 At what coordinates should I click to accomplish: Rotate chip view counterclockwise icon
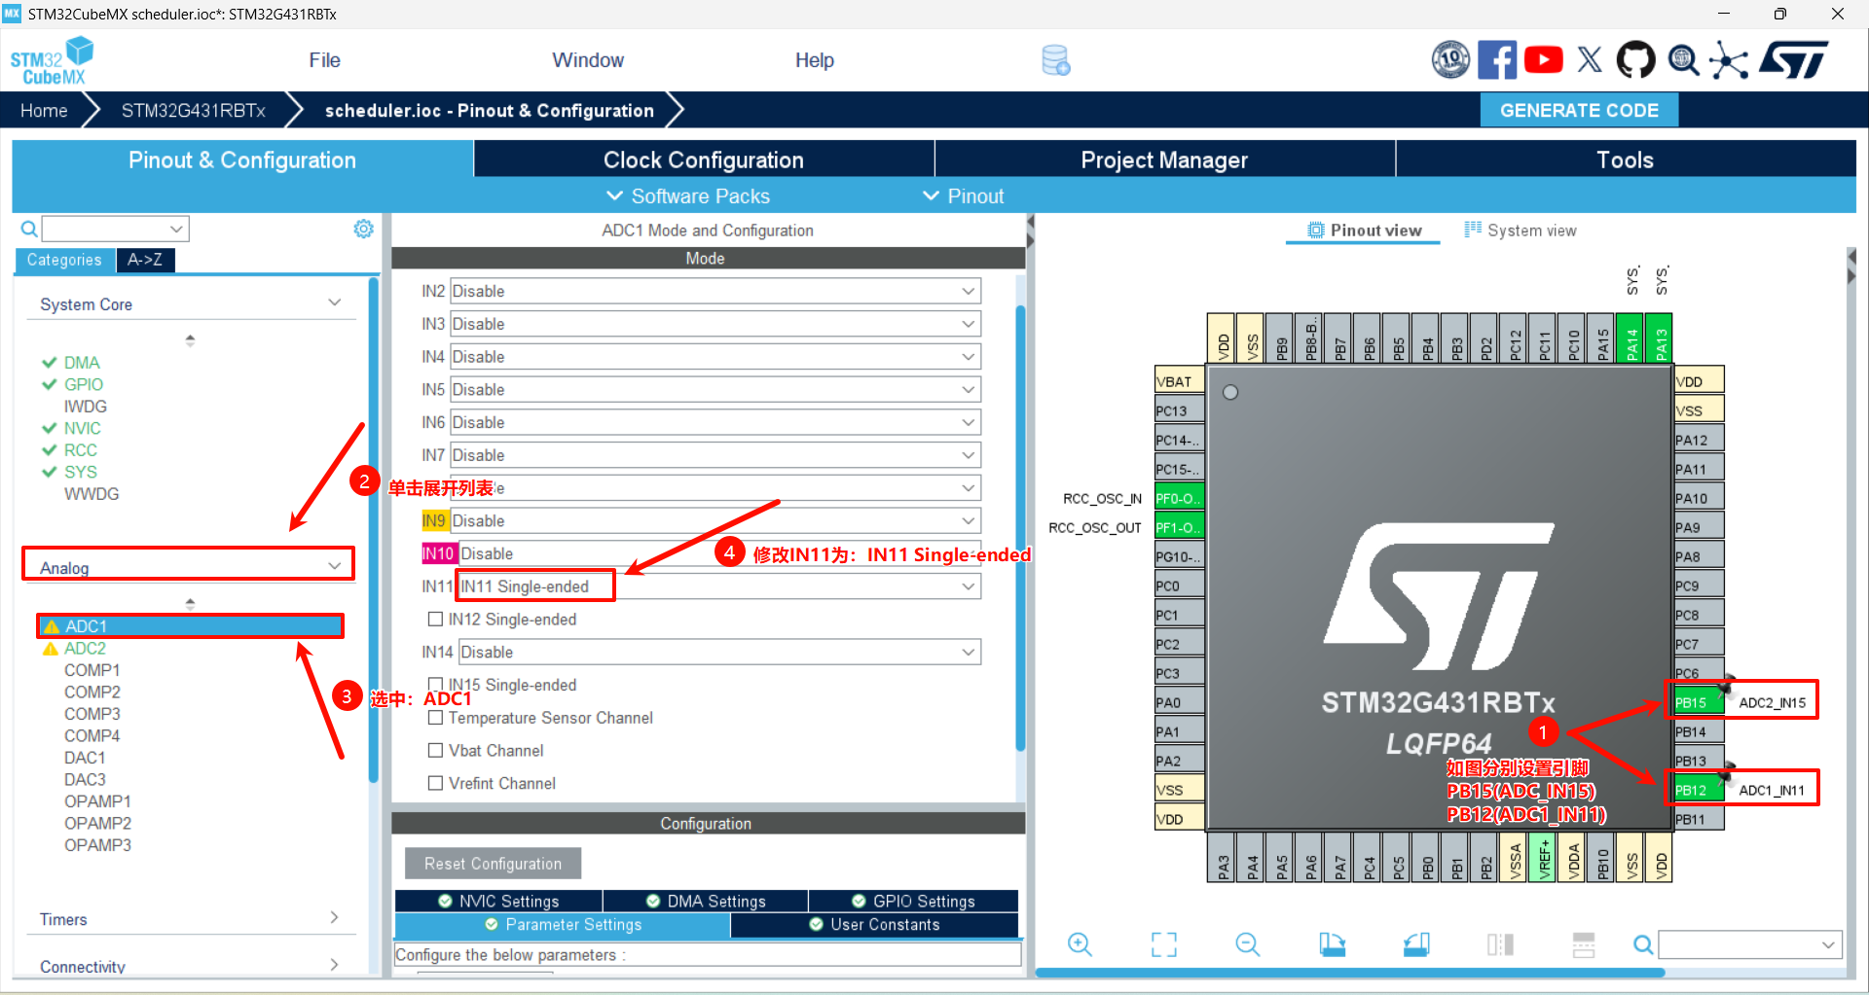click(x=1416, y=943)
